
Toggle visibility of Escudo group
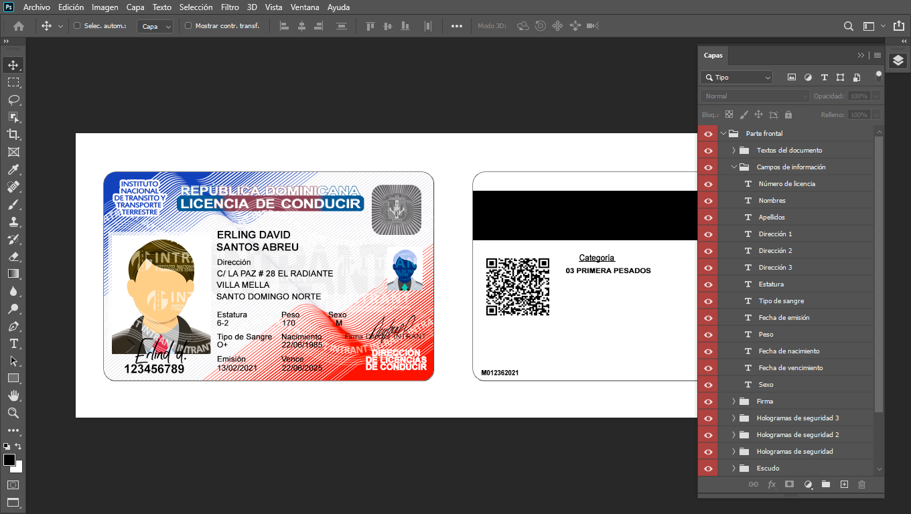tap(708, 468)
